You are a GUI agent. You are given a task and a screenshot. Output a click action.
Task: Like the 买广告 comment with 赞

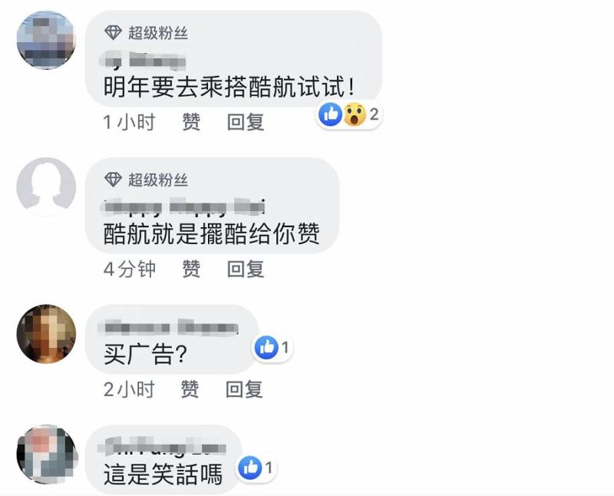(190, 389)
